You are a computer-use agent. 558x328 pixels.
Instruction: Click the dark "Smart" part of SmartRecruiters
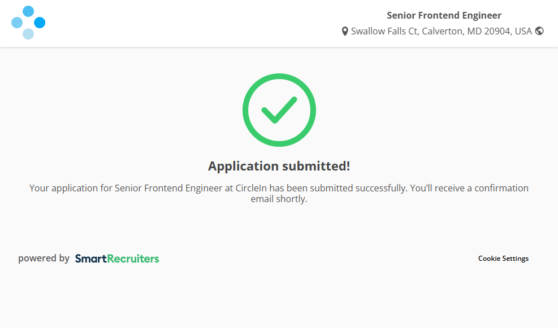[91, 259]
